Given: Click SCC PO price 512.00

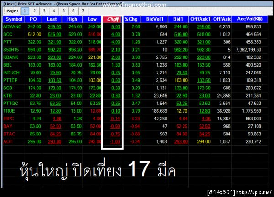Looking at the screenshot, I should click(x=35, y=34).
